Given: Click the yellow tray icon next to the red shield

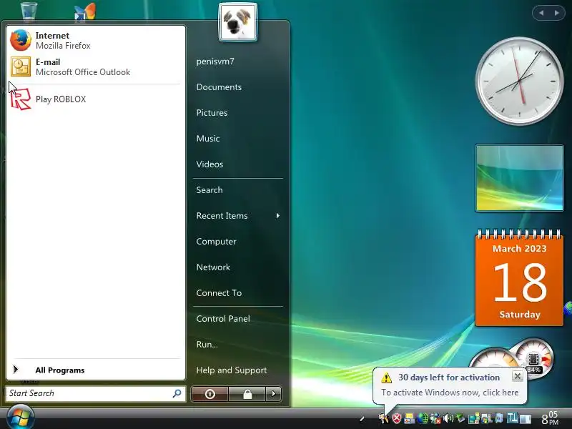Looking at the screenshot, I should pyautogui.click(x=409, y=418).
